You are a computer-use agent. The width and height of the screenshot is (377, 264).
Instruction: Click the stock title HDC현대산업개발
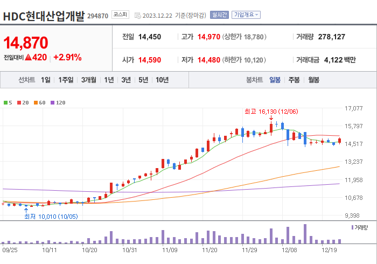[x=44, y=16]
